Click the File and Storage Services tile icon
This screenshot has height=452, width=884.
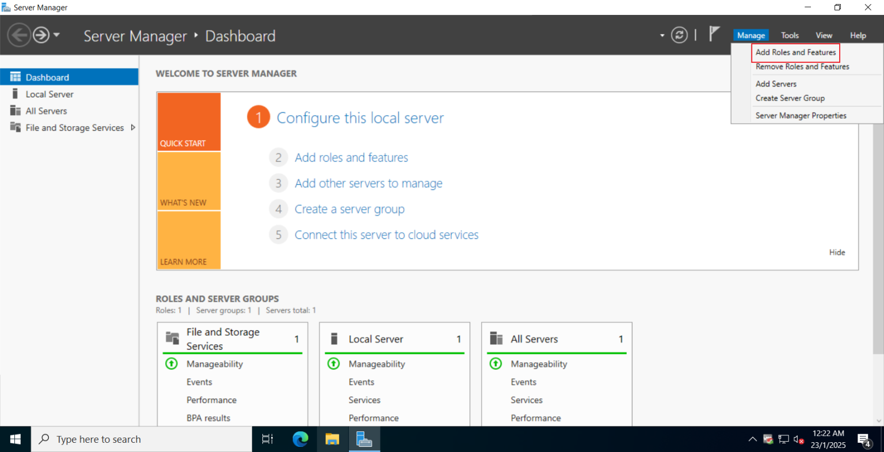click(x=173, y=339)
